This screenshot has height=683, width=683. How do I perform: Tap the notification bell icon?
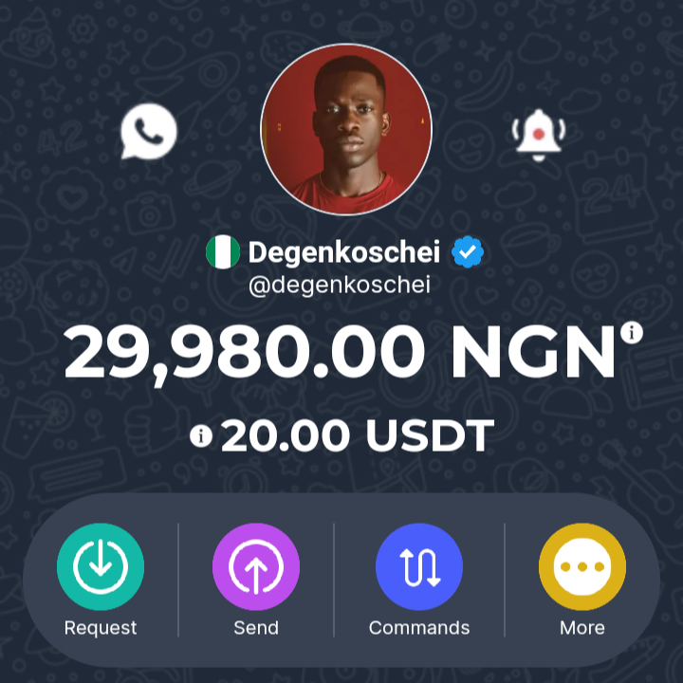pyautogui.click(x=539, y=135)
